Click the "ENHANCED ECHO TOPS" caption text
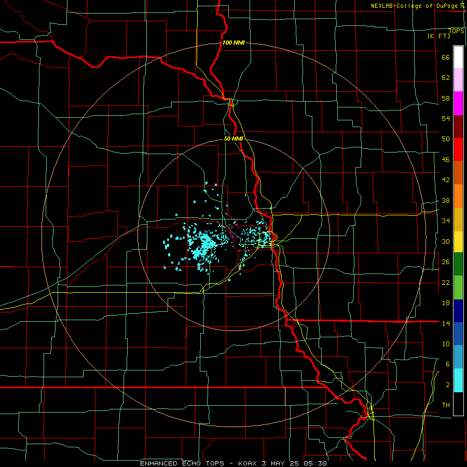The image size is (467, 467). pyautogui.click(x=182, y=463)
